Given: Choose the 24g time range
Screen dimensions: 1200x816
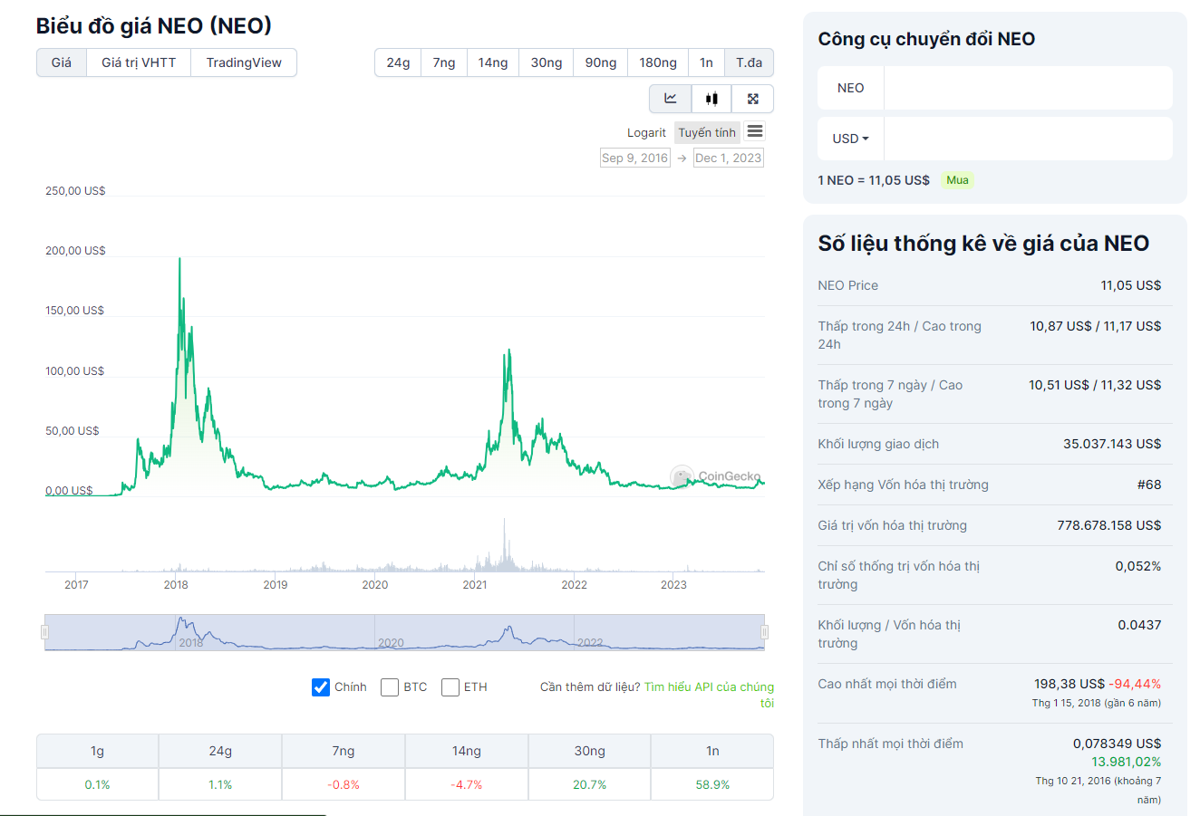Looking at the screenshot, I should click(x=398, y=62).
